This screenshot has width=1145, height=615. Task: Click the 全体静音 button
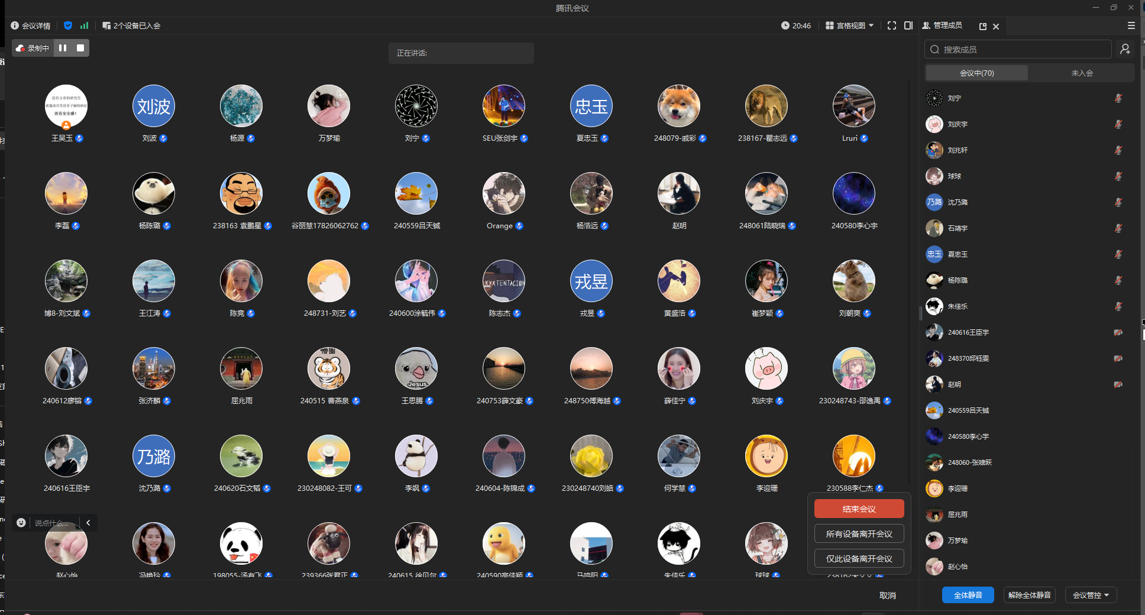pyautogui.click(x=968, y=595)
